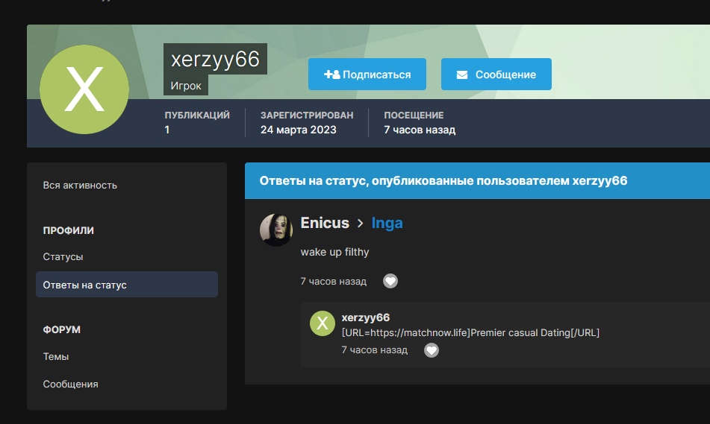Show Сообщения under the Форум section
The width and height of the screenshot is (710, 424).
click(x=70, y=384)
